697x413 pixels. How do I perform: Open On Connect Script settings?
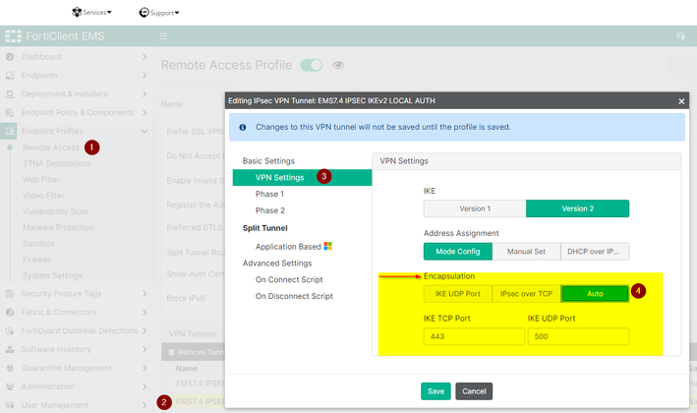289,279
